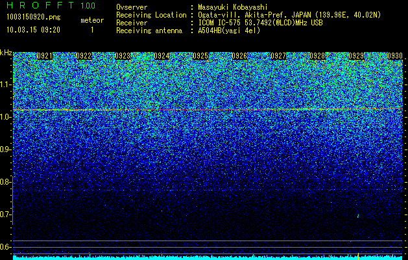408x260 pixels.
Task: Click the Receiving Location label
Action: tap(151, 15)
